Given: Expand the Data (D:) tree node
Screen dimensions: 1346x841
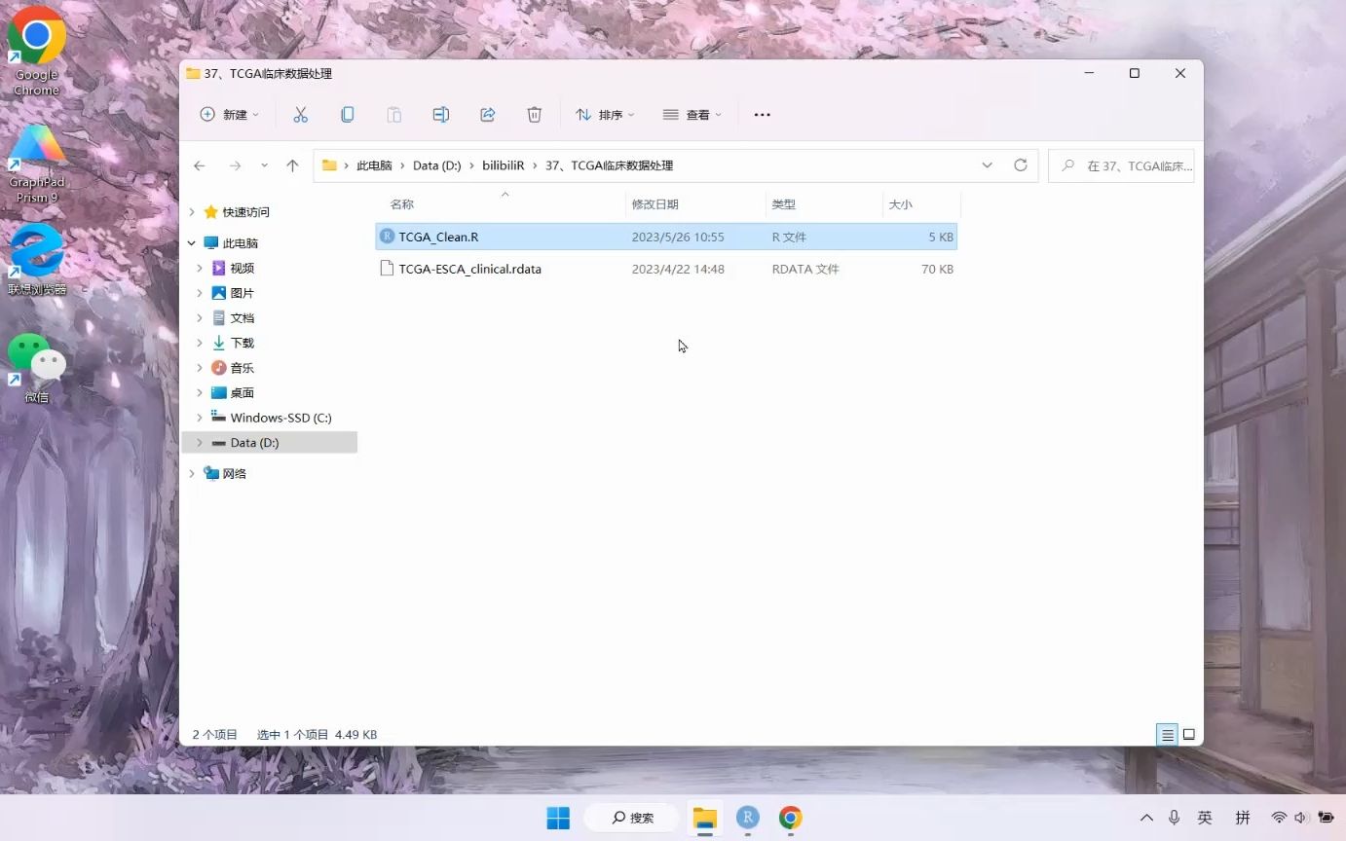Looking at the screenshot, I should pyautogui.click(x=200, y=443).
